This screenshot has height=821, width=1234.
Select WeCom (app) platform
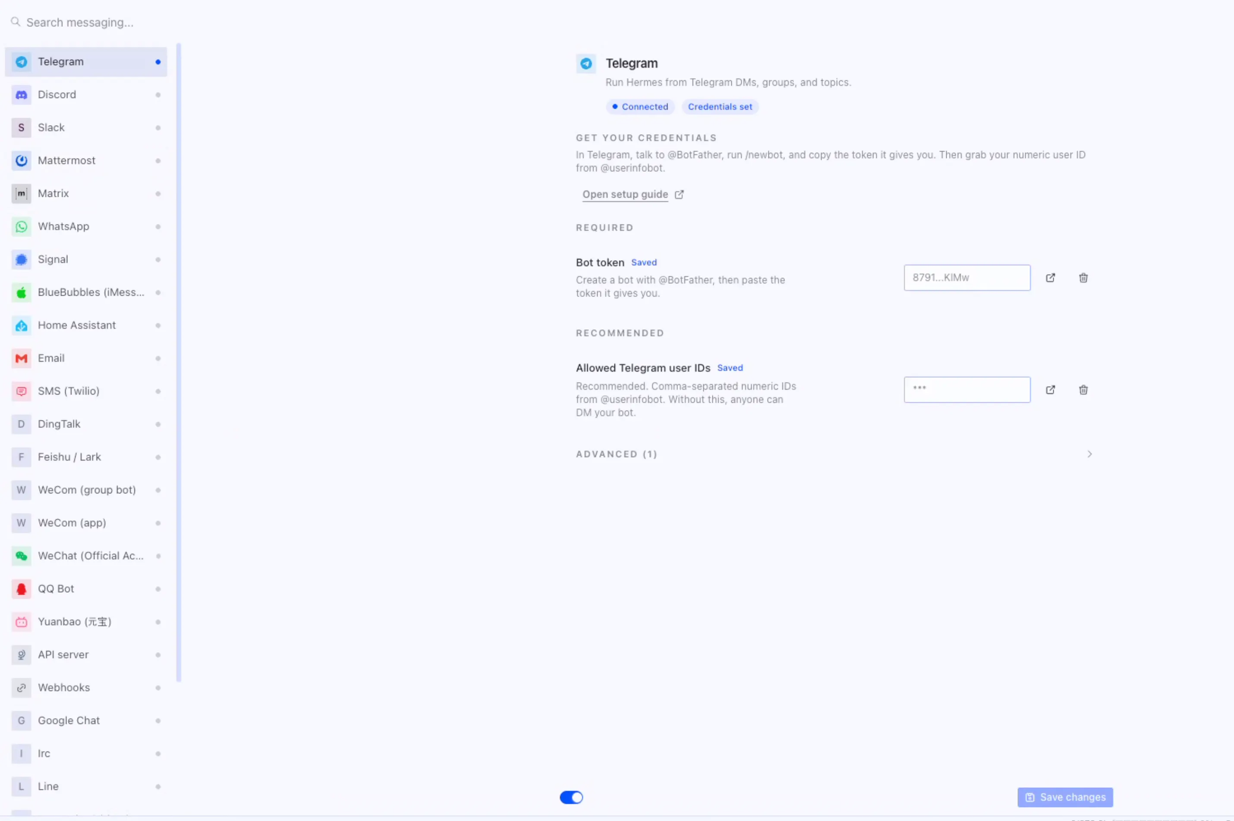(86, 524)
